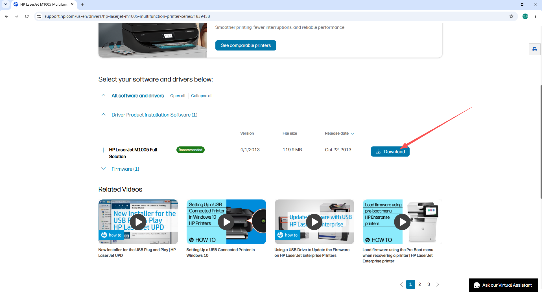This screenshot has width=542, height=292.
Task: Play Setting Up a USB Connected Printer video
Action: click(226, 222)
